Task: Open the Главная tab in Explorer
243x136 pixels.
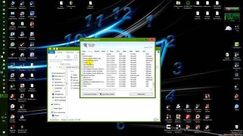Action: pyautogui.click(x=59, y=52)
